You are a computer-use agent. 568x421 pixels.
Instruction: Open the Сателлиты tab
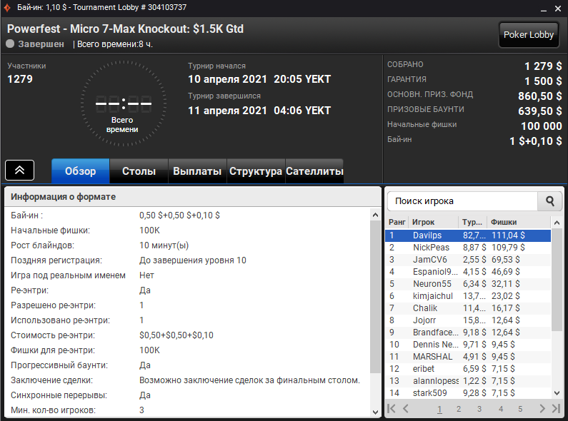coord(314,171)
